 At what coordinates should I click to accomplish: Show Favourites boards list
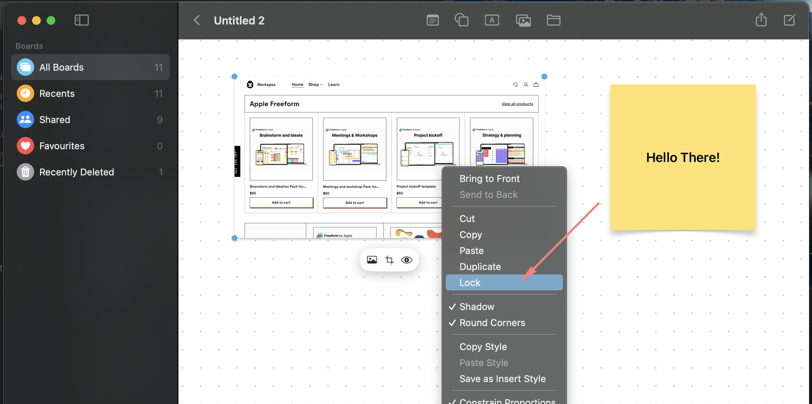click(90, 146)
